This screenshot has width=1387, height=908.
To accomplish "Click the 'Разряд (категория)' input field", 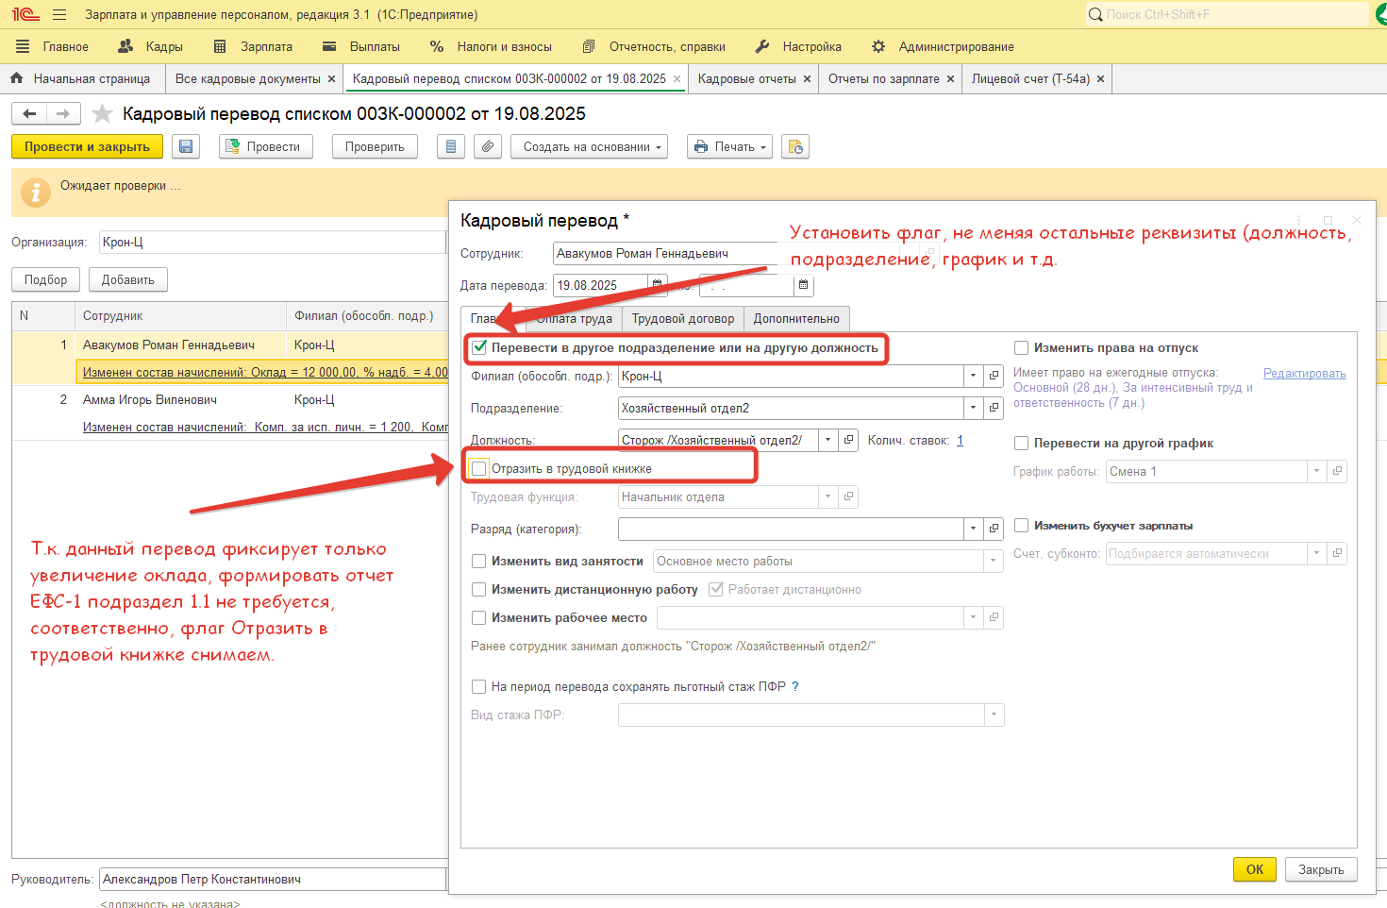I will click(x=790, y=530).
